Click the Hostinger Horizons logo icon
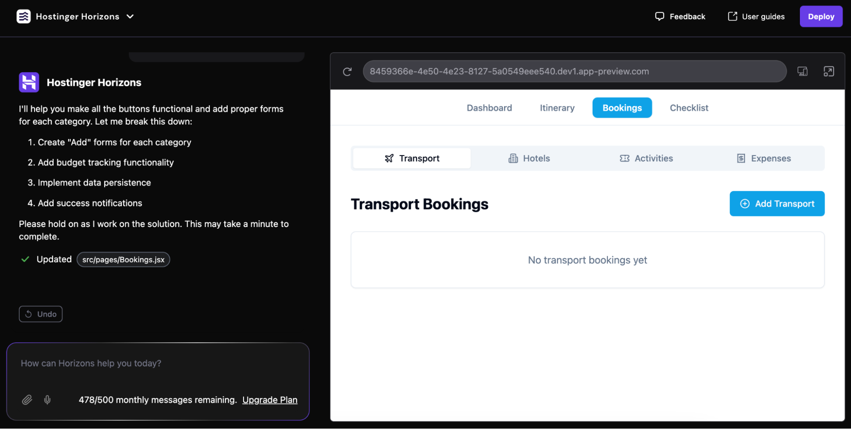851x429 pixels. point(24,16)
